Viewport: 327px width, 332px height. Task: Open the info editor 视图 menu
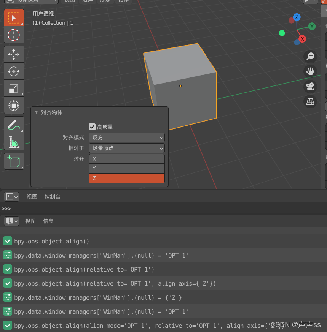coord(30,221)
